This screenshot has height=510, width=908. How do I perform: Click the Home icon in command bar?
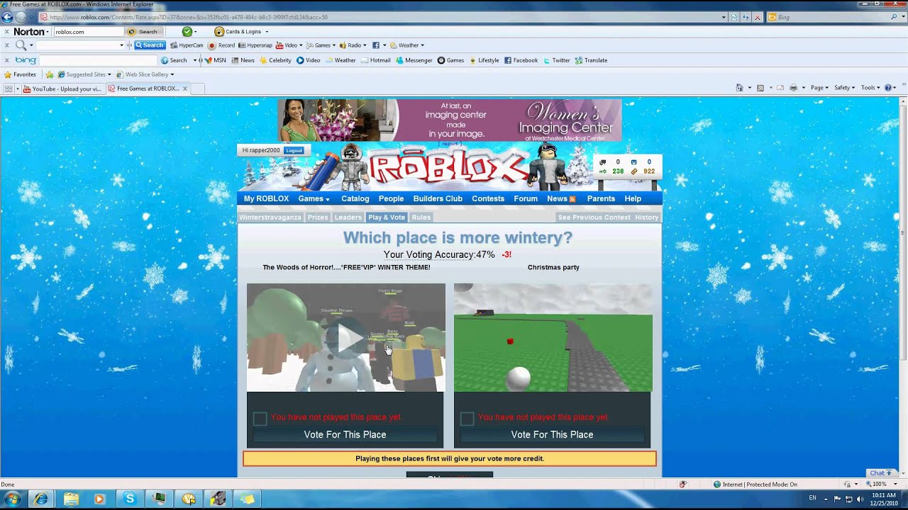coord(739,88)
